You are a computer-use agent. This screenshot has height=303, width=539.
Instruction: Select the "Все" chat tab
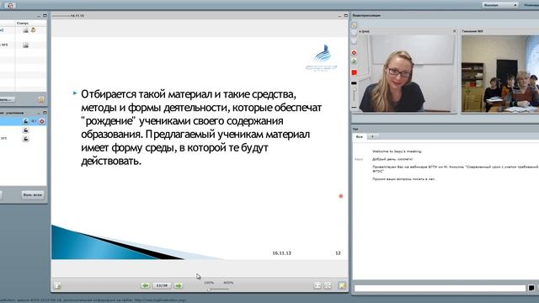tap(360, 136)
